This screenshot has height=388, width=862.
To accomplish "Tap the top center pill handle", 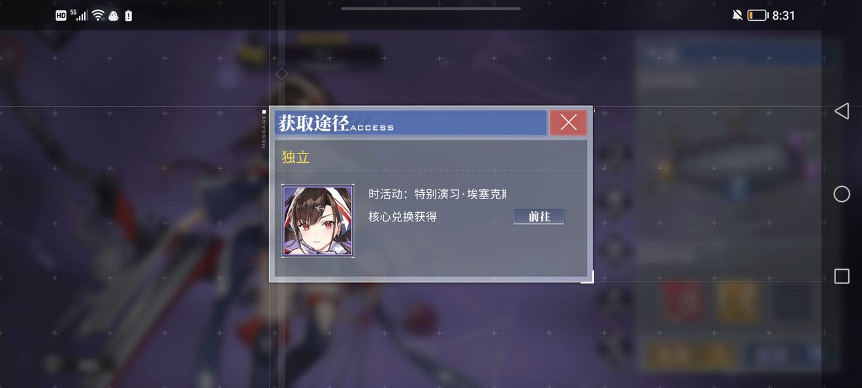I will click(431, 8).
